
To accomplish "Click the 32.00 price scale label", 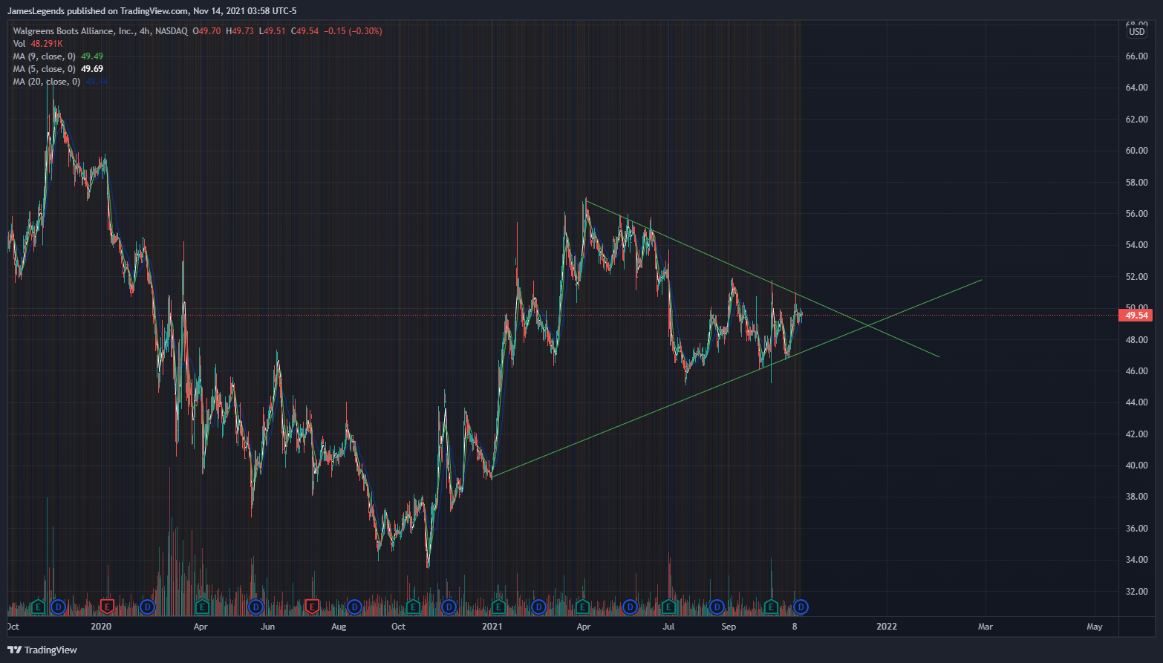I will (x=1136, y=592).
